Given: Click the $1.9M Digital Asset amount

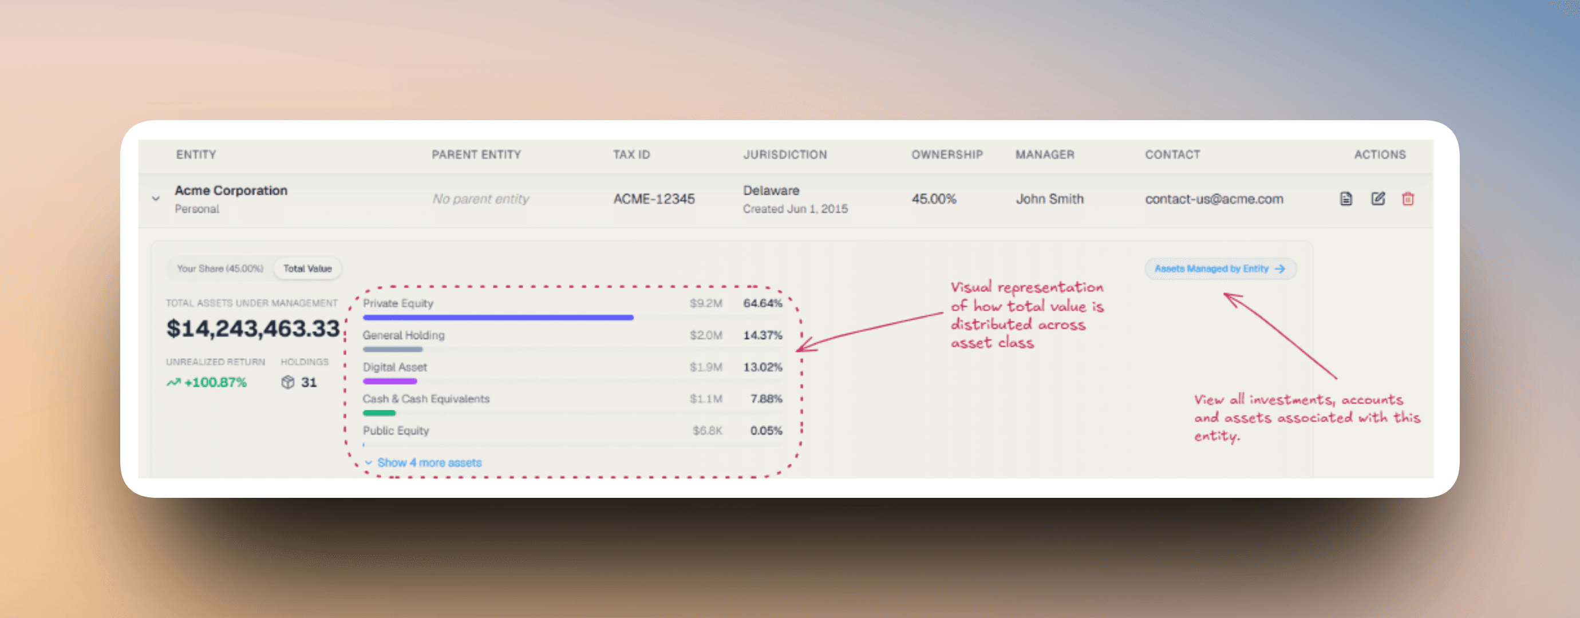Looking at the screenshot, I should coord(706,367).
